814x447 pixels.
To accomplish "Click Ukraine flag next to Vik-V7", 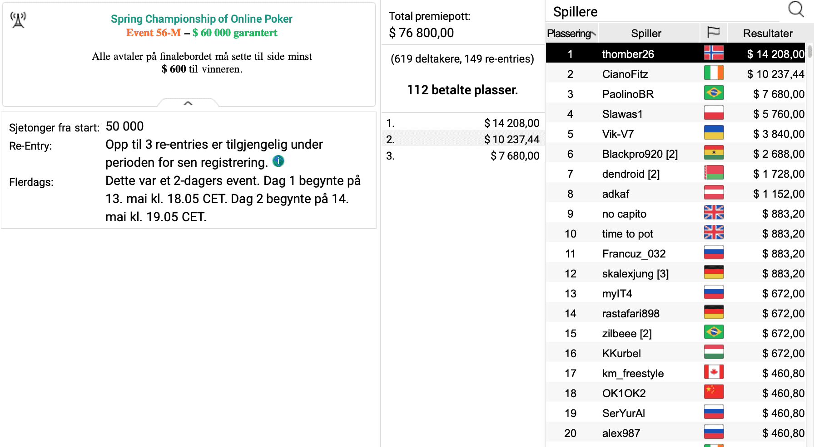I will tap(714, 133).
